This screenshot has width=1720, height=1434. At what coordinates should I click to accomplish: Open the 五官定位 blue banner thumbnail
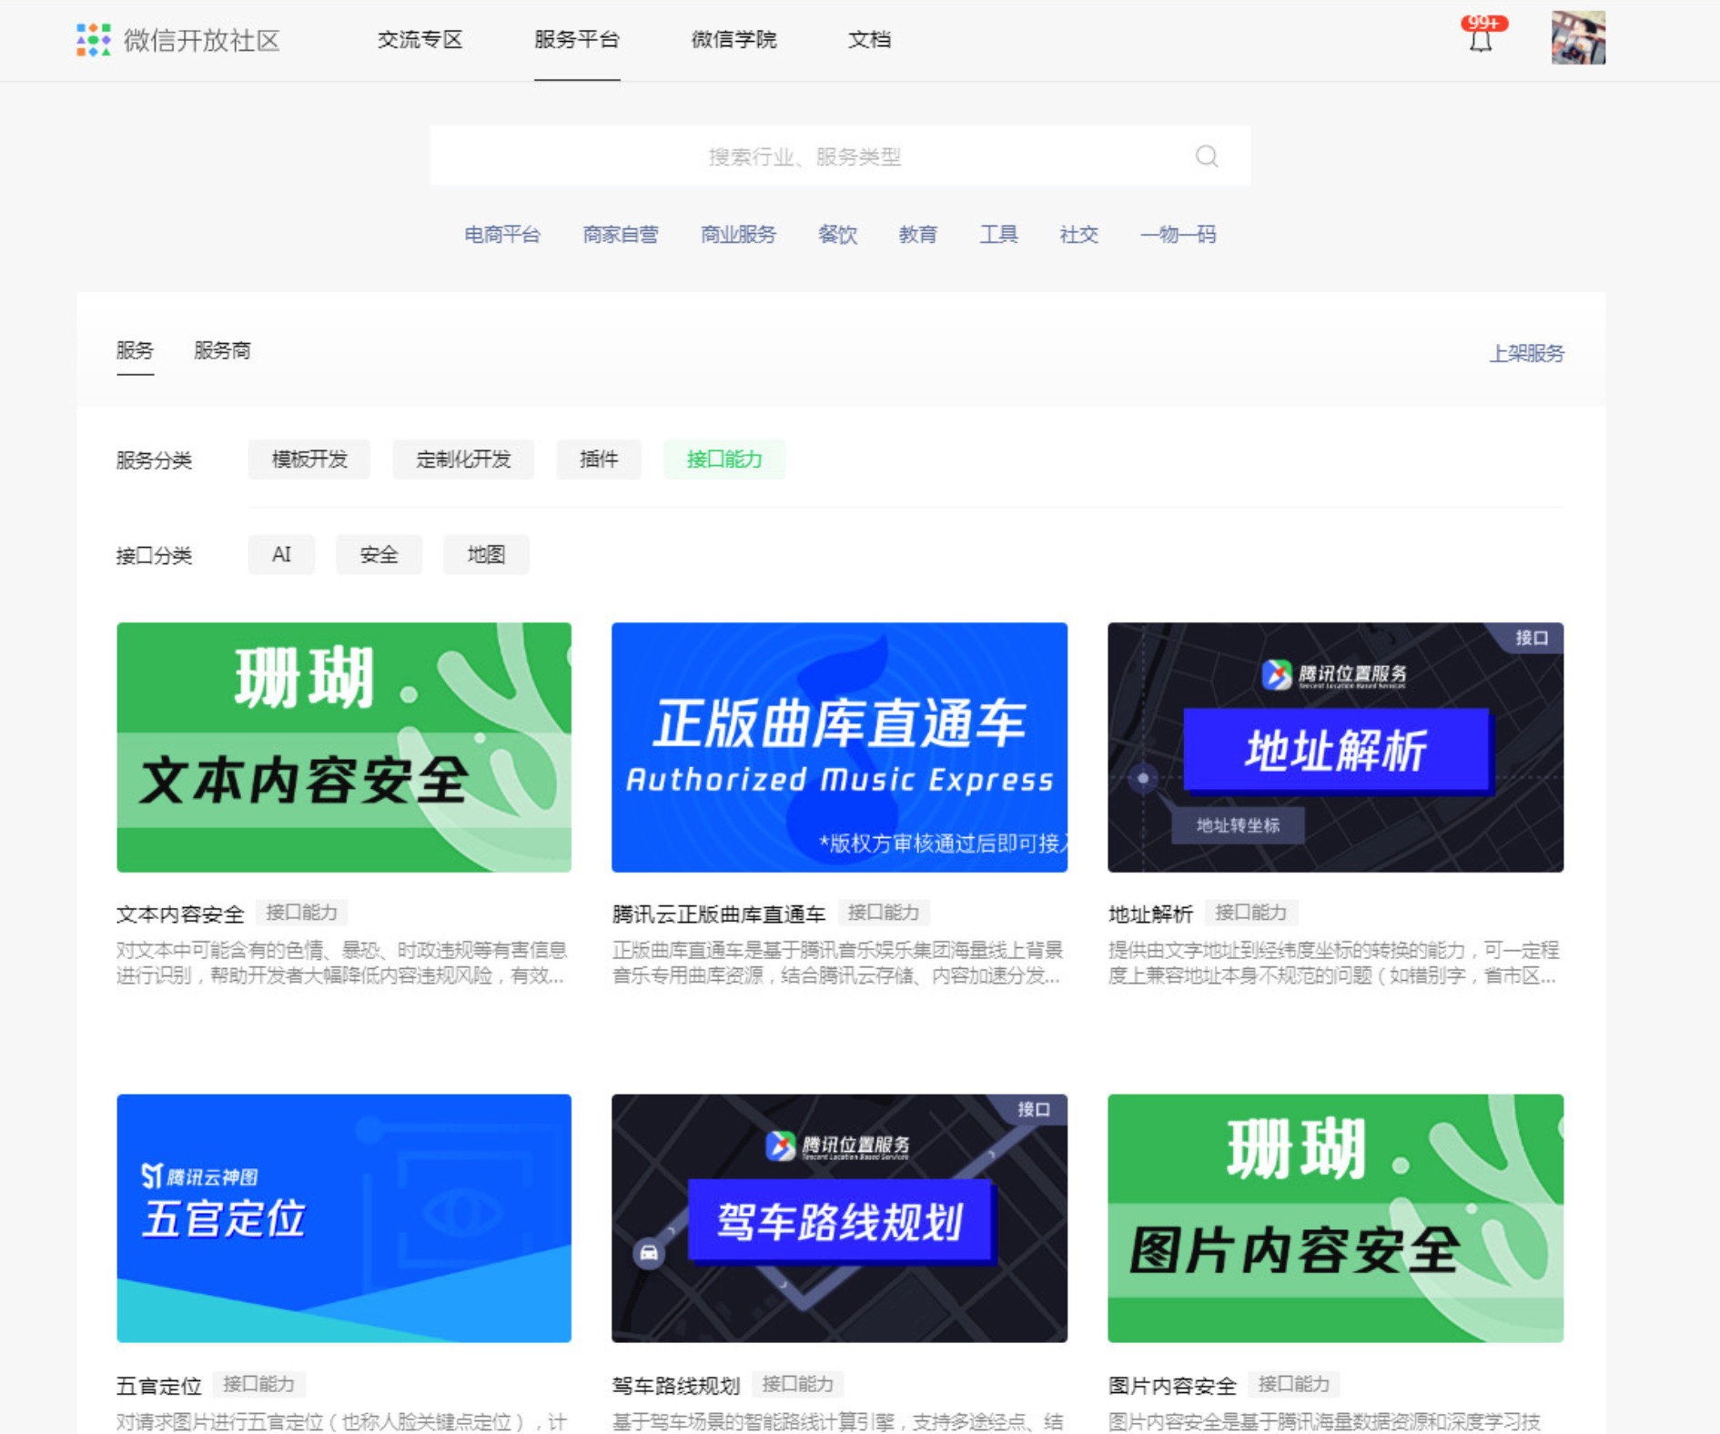(344, 1218)
